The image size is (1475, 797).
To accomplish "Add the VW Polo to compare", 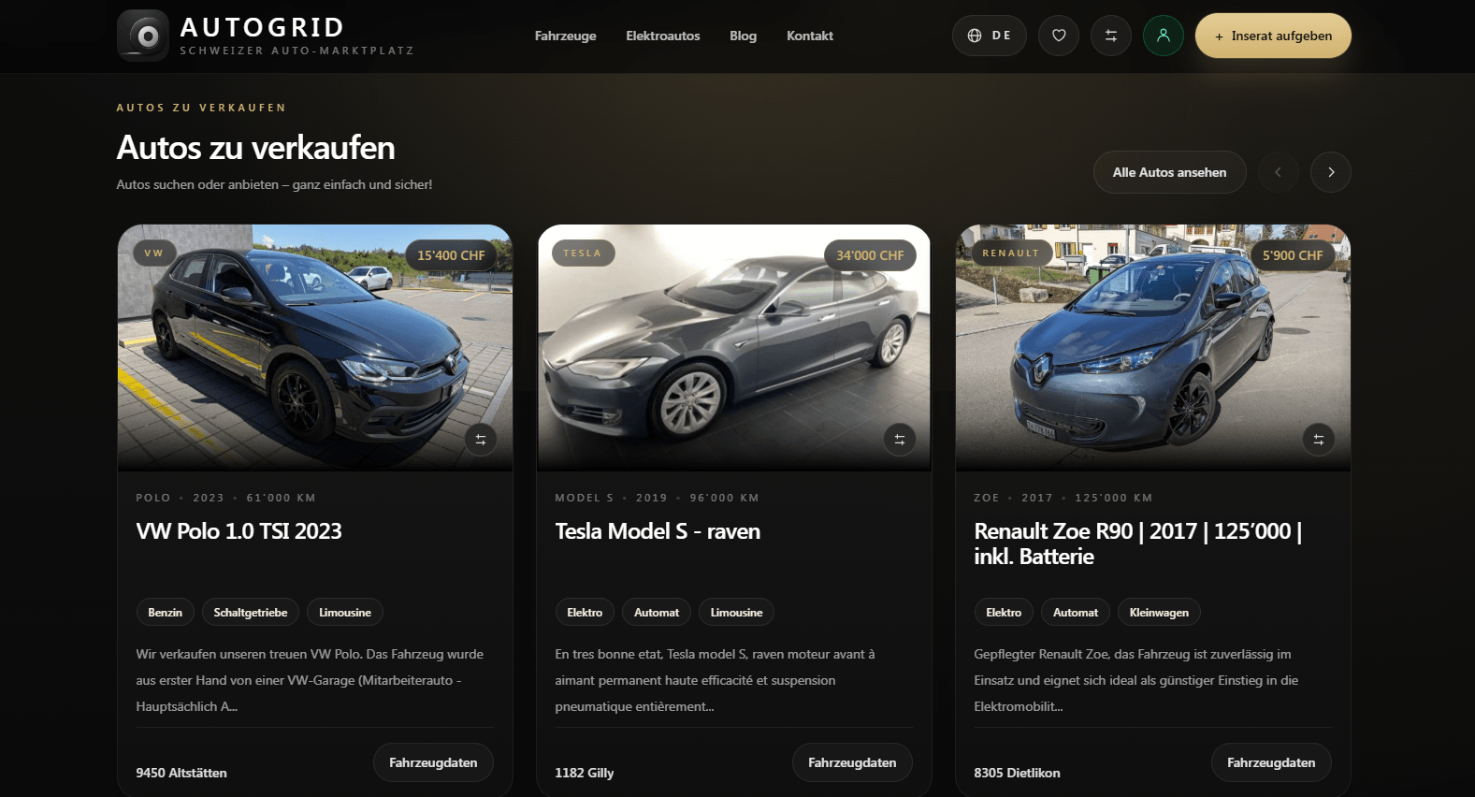I will pyautogui.click(x=481, y=440).
